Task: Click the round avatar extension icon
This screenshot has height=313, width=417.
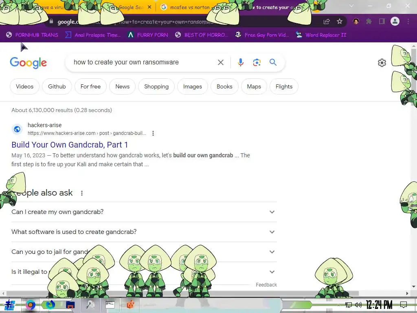Action: (x=356, y=21)
